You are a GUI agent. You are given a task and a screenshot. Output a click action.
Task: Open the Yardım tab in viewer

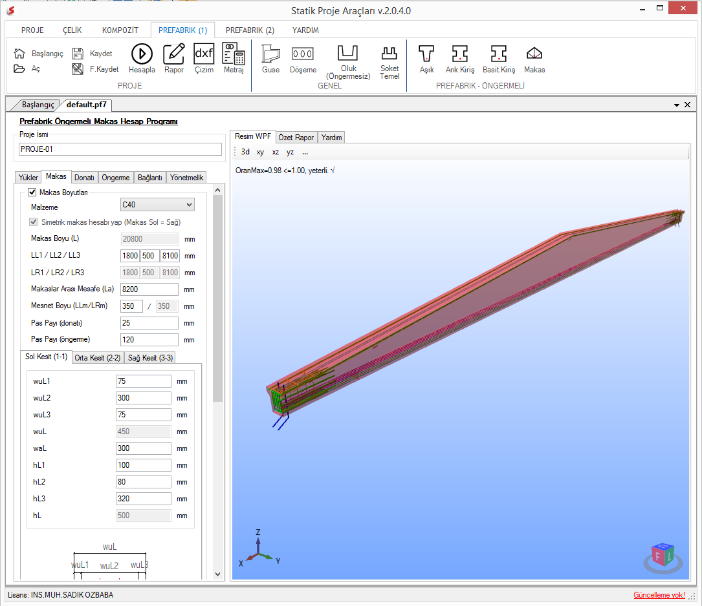(331, 138)
